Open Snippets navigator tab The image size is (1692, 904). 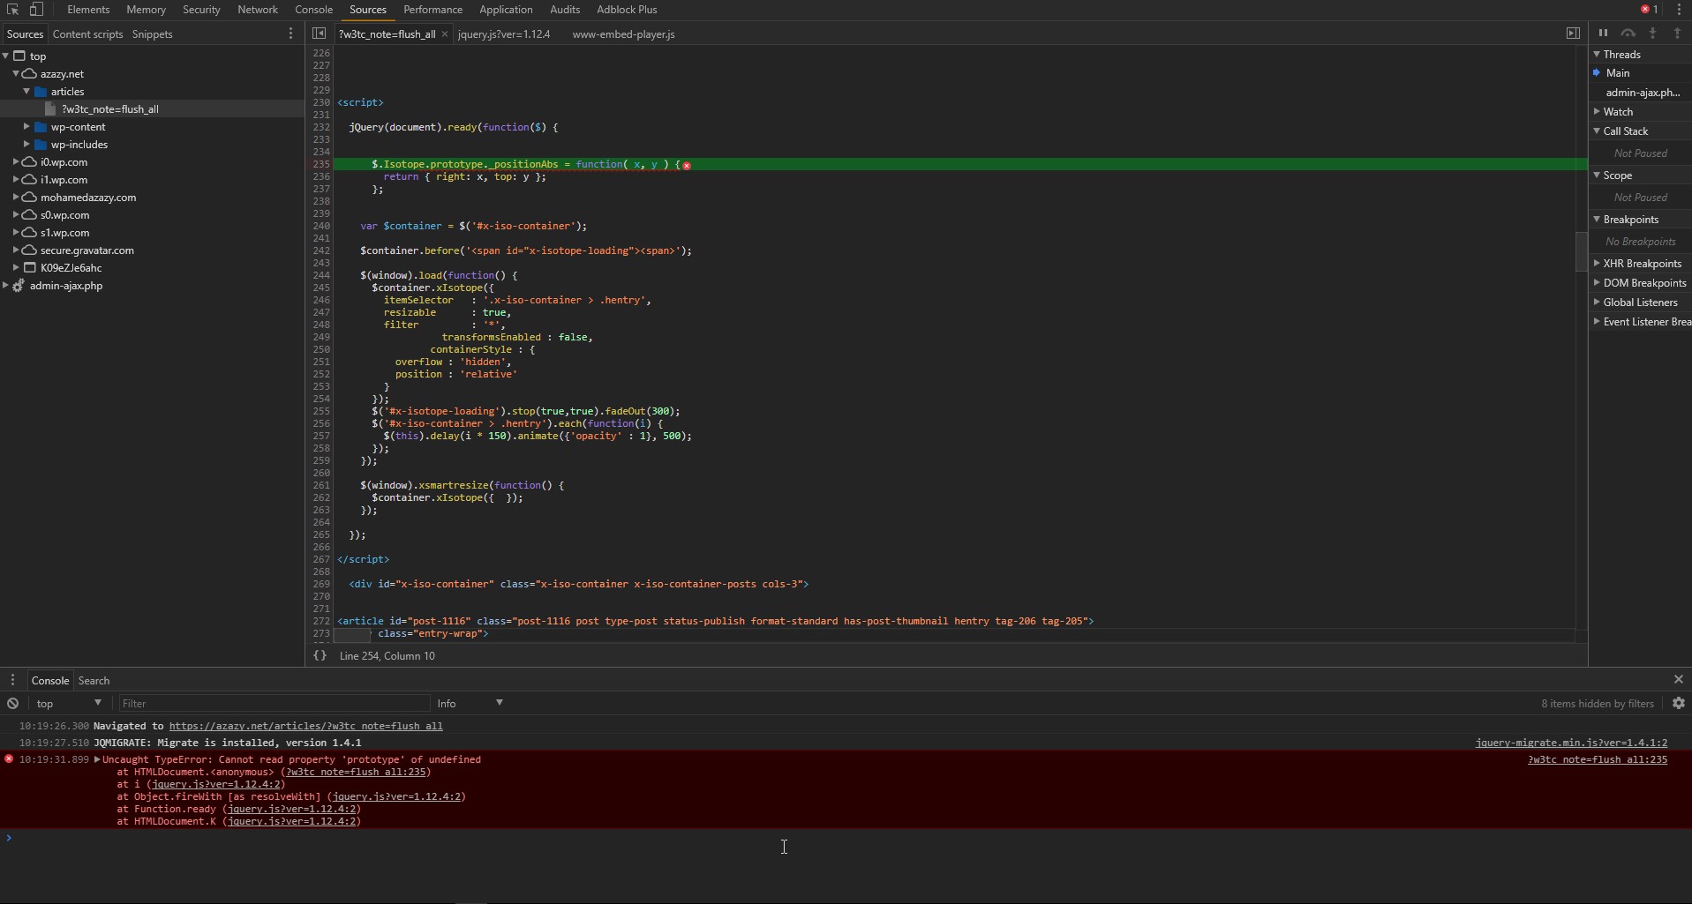(152, 34)
